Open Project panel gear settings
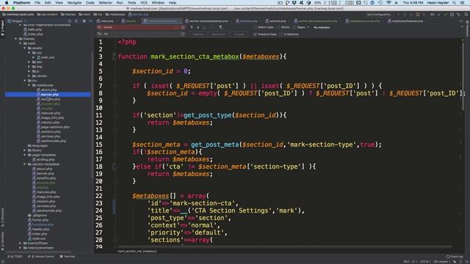Viewport: 470px width, 264px height. pyautogui.click(x=84, y=21)
